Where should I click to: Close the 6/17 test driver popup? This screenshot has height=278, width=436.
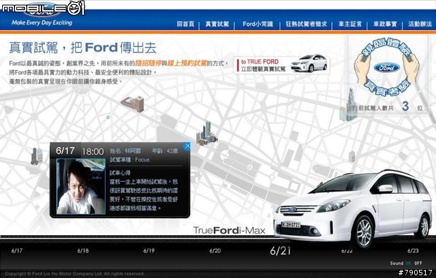(x=187, y=146)
